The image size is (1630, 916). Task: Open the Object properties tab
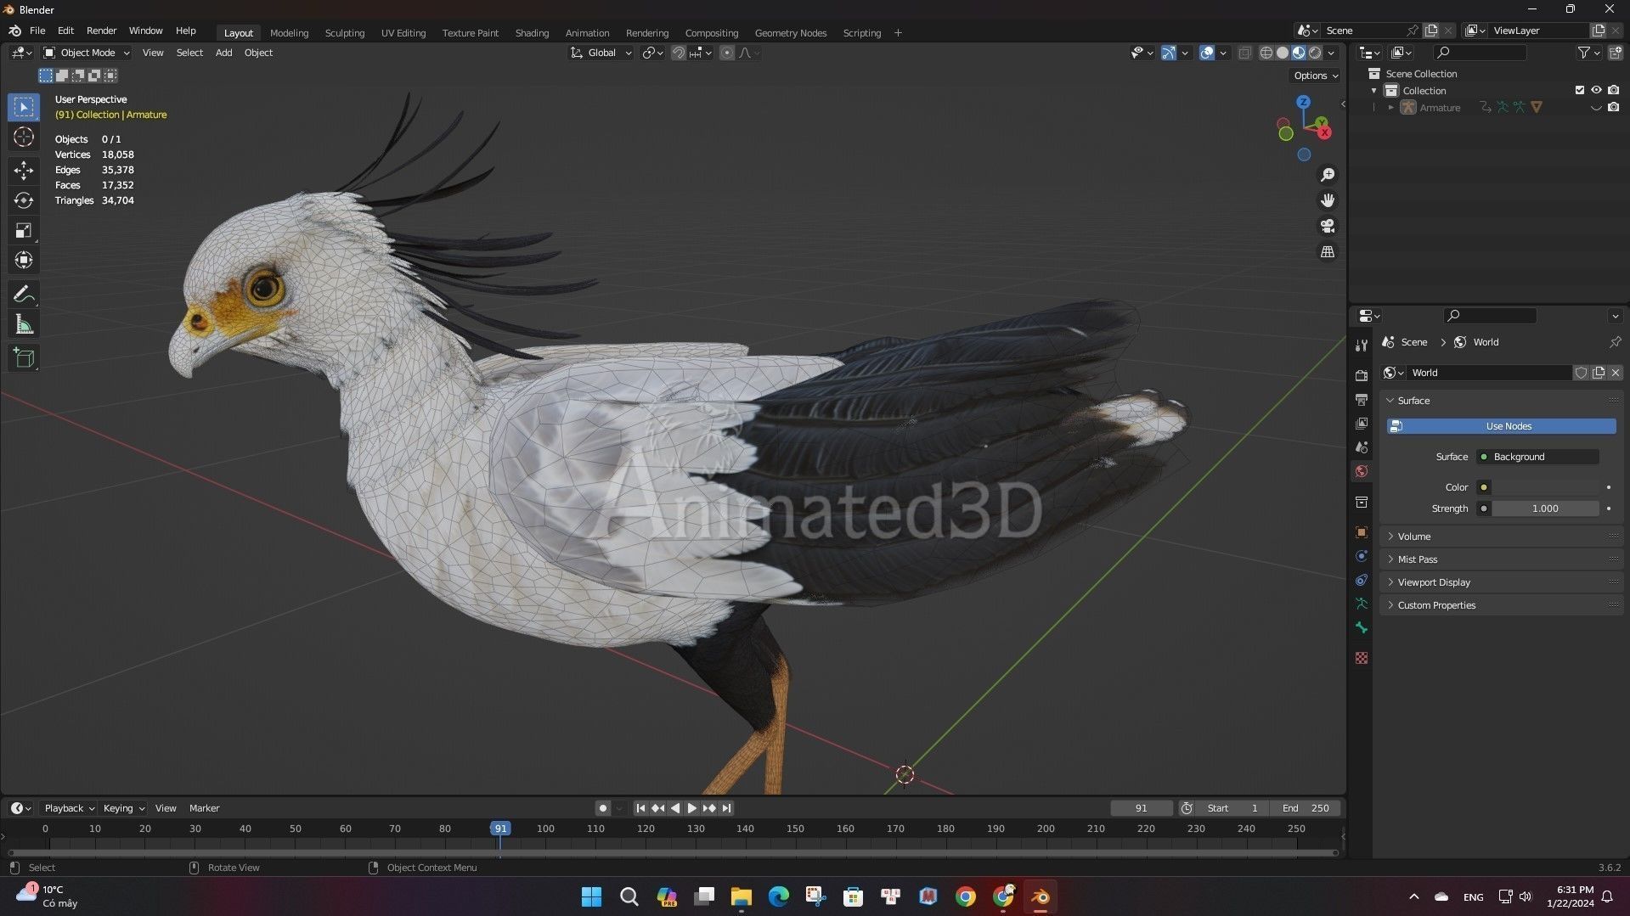(x=1362, y=532)
